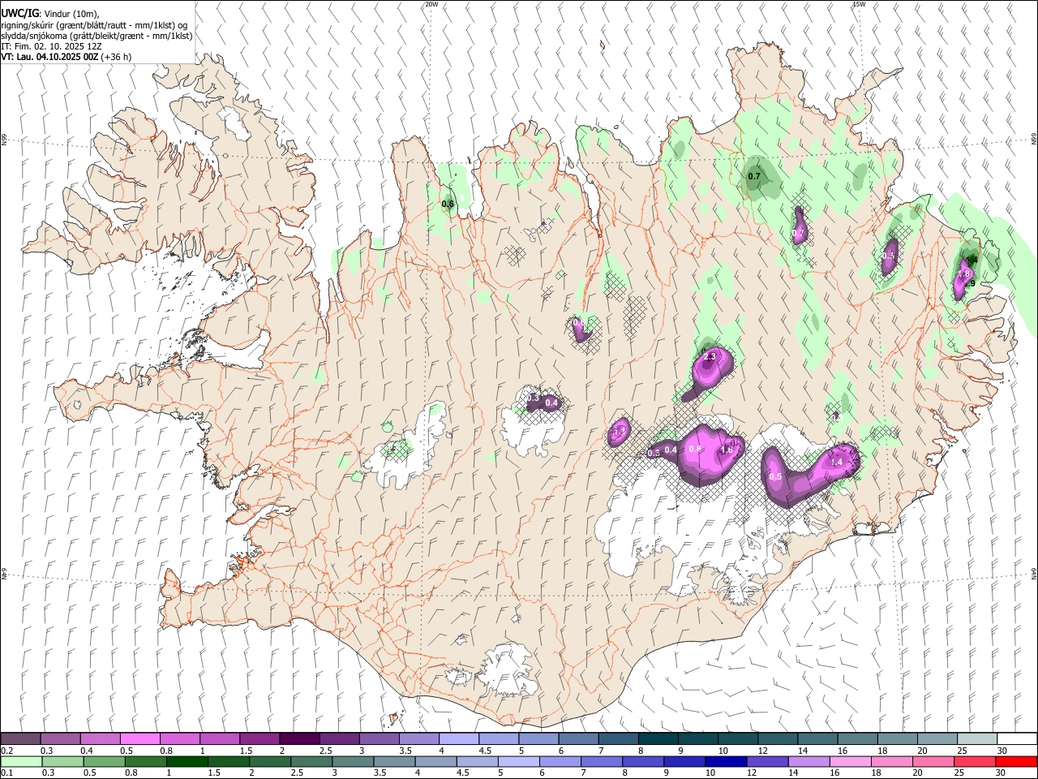Click the '15W' longitude label at top
Image resolution: width=1038 pixels, height=779 pixels.
[x=859, y=4]
